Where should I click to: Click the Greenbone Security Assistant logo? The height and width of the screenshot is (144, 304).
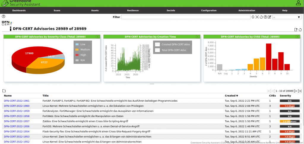pyautogui.click(x=21, y=3)
